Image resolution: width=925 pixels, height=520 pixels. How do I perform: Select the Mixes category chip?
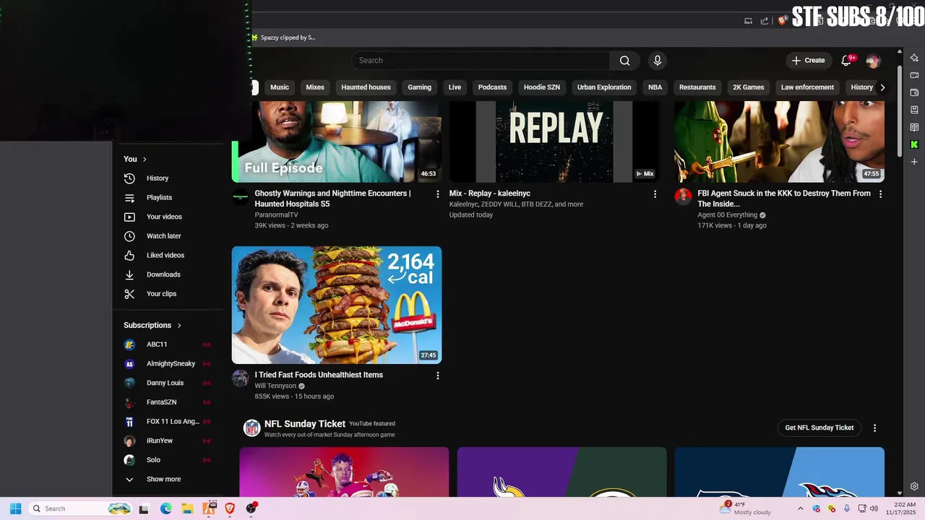[315, 87]
